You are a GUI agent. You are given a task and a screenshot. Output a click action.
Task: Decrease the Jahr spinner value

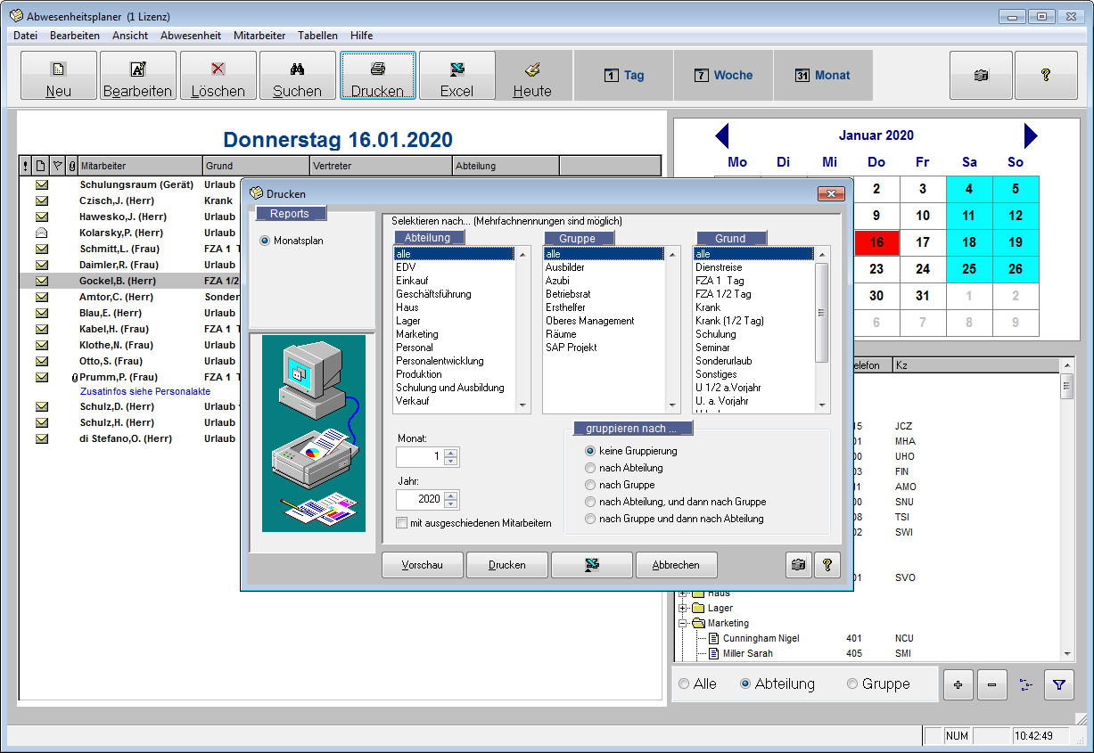tap(451, 504)
